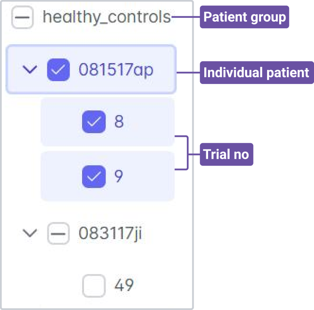Uncheck the trial 9 checkbox
314x310 pixels.
point(93,176)
